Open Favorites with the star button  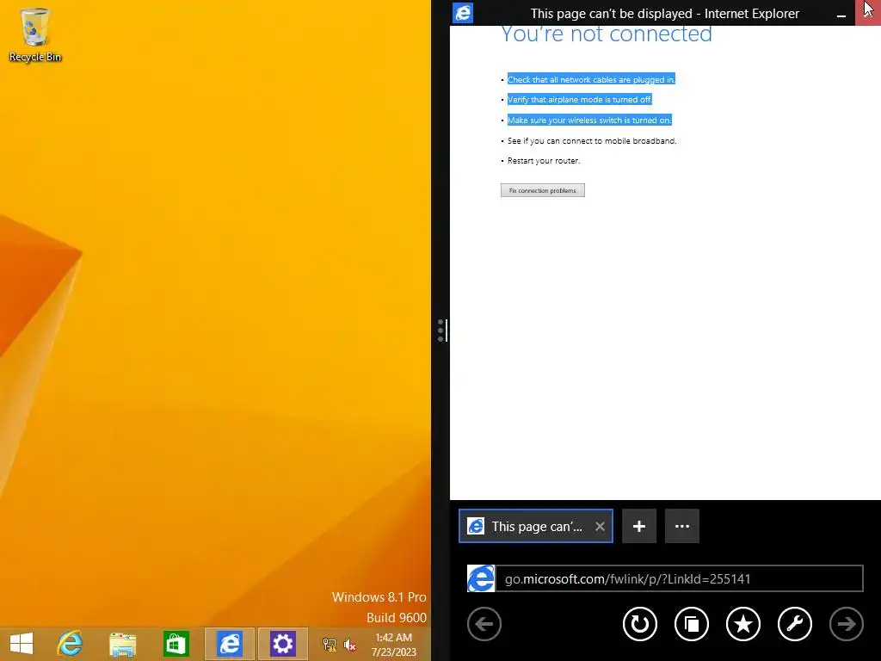click(743, 624)
